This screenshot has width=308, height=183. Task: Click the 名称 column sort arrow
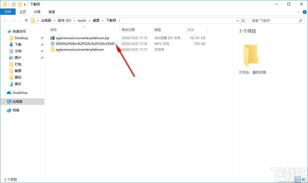click(x=84, y=27)
